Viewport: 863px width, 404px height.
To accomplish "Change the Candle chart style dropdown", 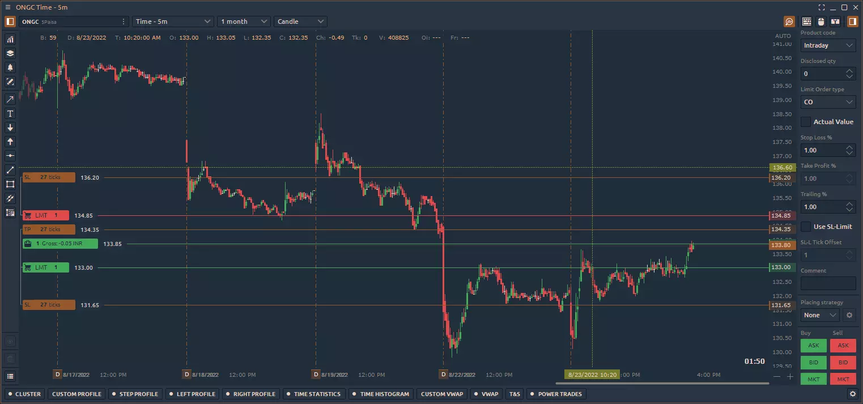I will (300, 21).
